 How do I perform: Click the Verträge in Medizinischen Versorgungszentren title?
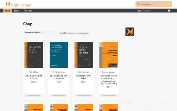[x=109, y=80]
